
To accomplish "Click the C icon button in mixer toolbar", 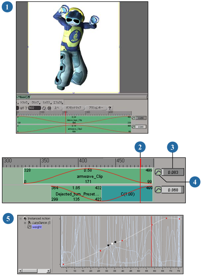I will tap(49, 108).
